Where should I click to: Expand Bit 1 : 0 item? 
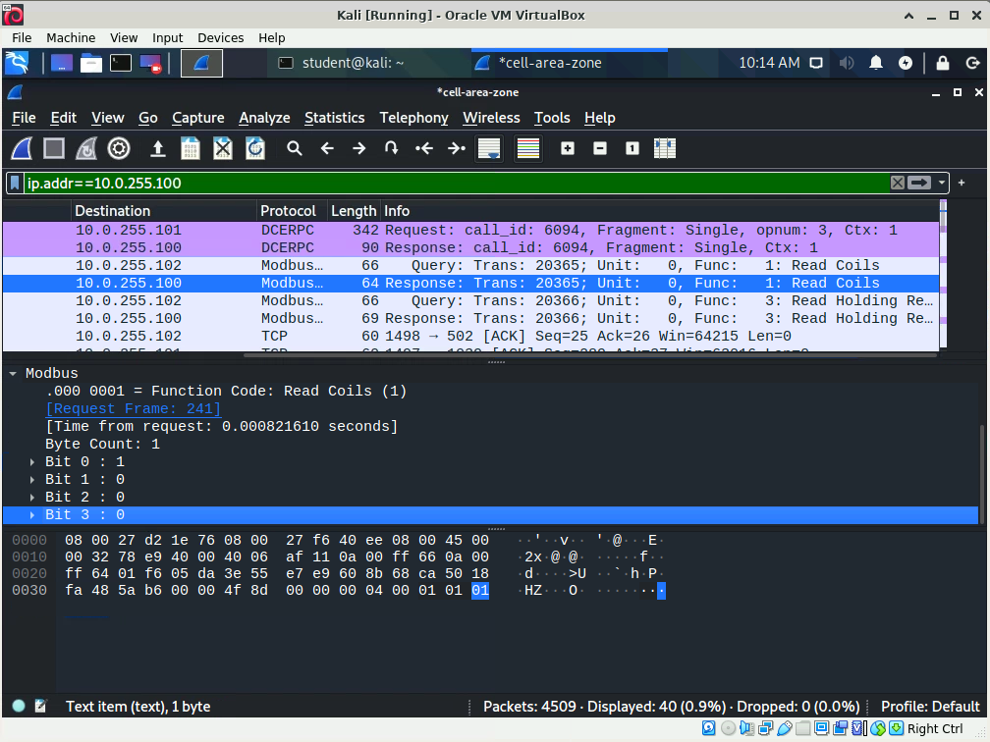pyautogui.click(x=32, y=480)
